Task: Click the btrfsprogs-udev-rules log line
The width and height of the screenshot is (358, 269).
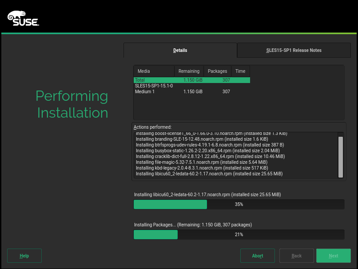Action: [210, 145]
